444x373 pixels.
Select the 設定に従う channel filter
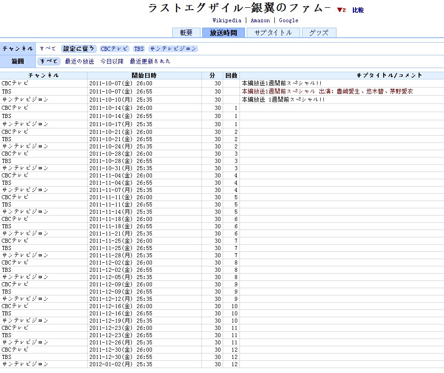(x=79, y=49)
